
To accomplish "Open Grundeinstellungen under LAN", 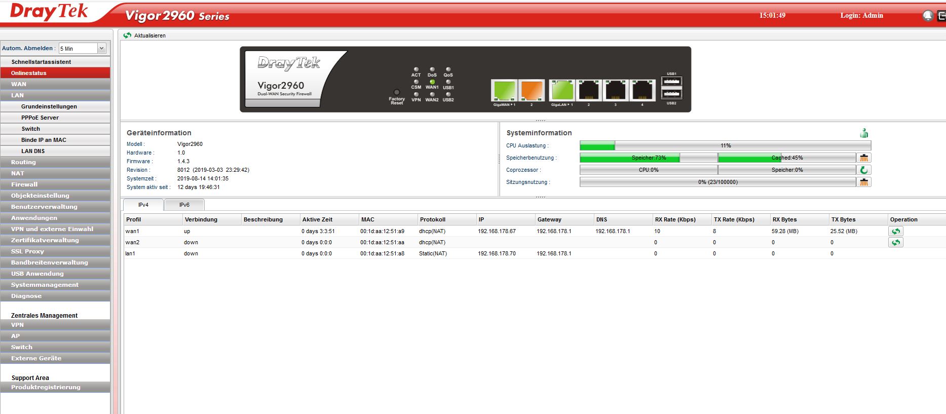I will point(55,106).
